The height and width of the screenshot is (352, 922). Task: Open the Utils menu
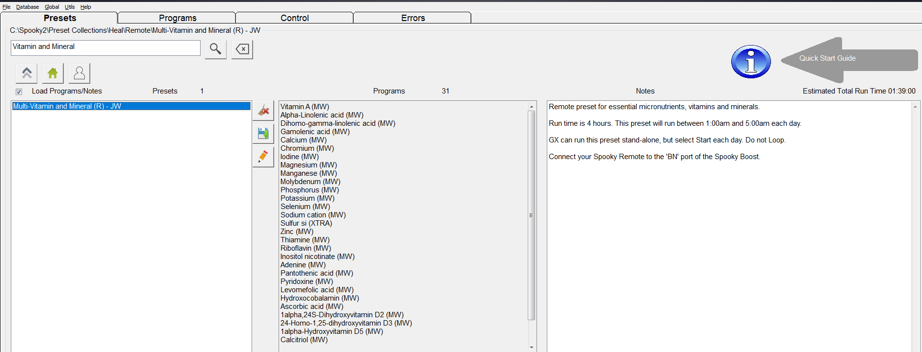pos(70,7)
